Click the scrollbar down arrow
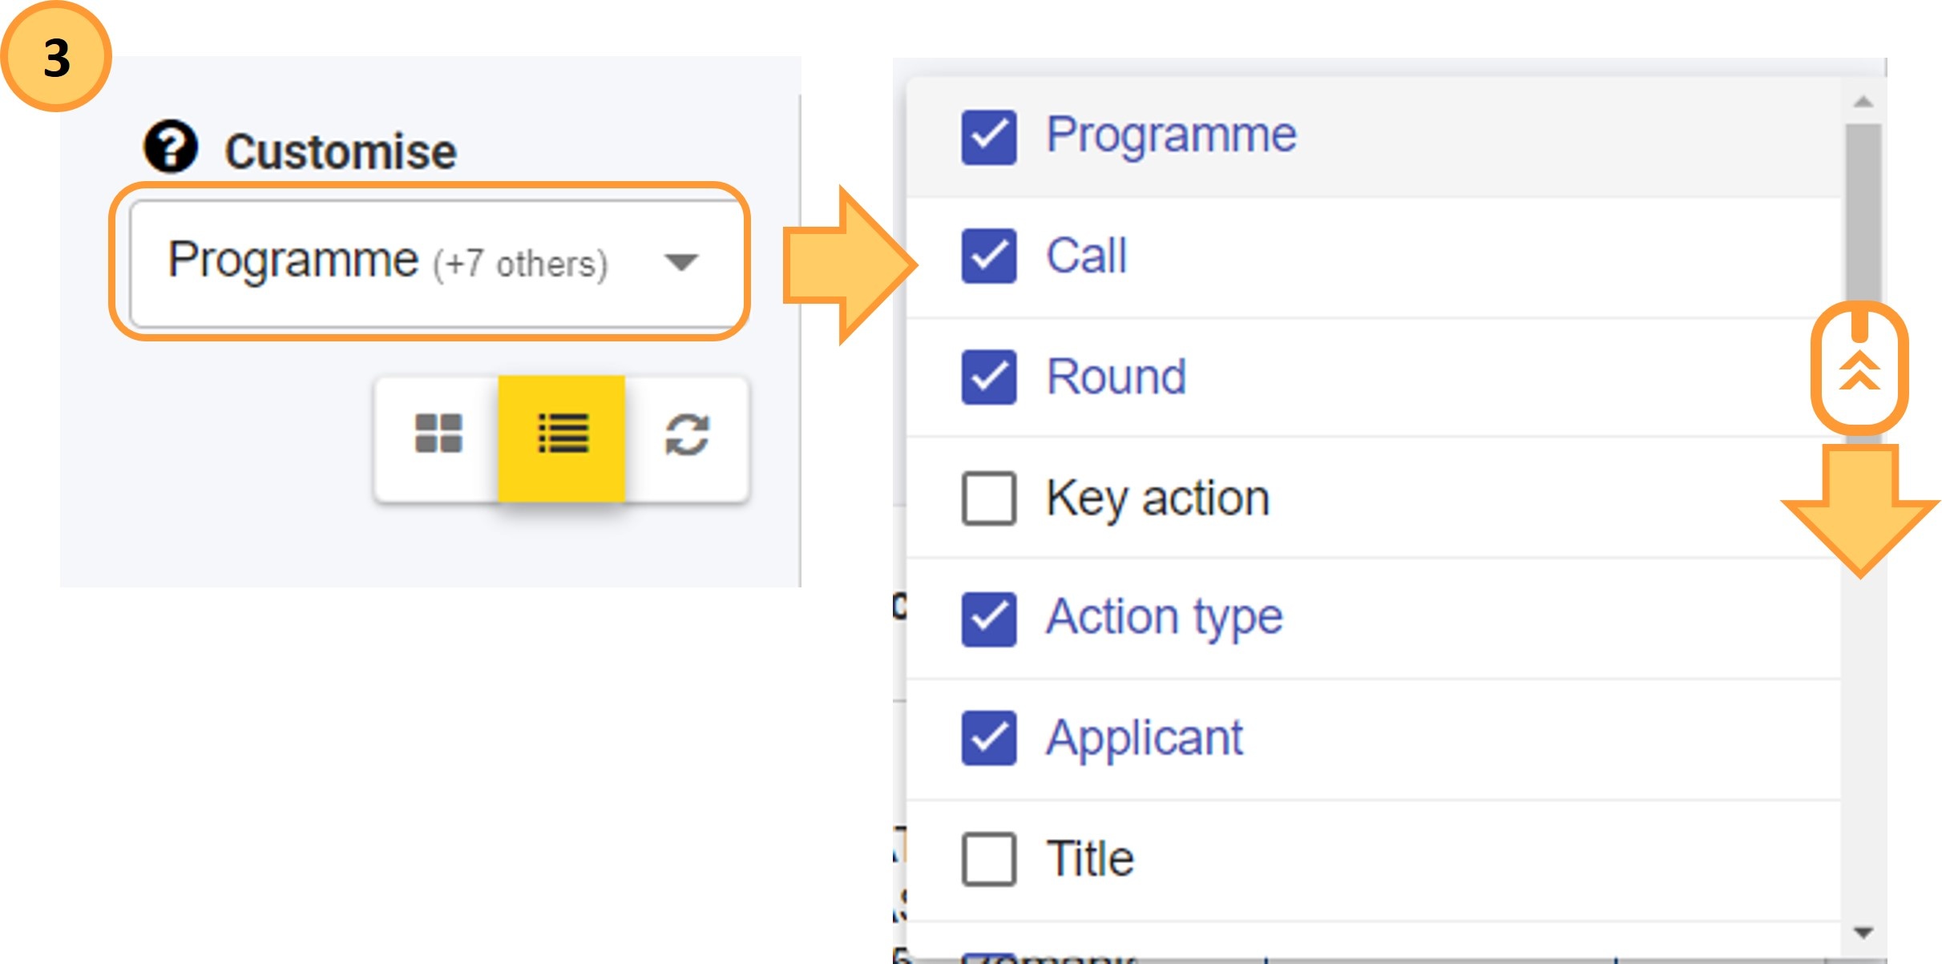Viewport: 1942px width, 964px height. coord(1863,933)
